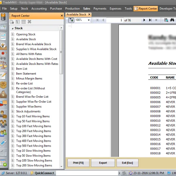Image resolution: width=176 pixels, height=176 pixels.
Task: Open the balance scales sidebar icon
Action: pos(3,65)
